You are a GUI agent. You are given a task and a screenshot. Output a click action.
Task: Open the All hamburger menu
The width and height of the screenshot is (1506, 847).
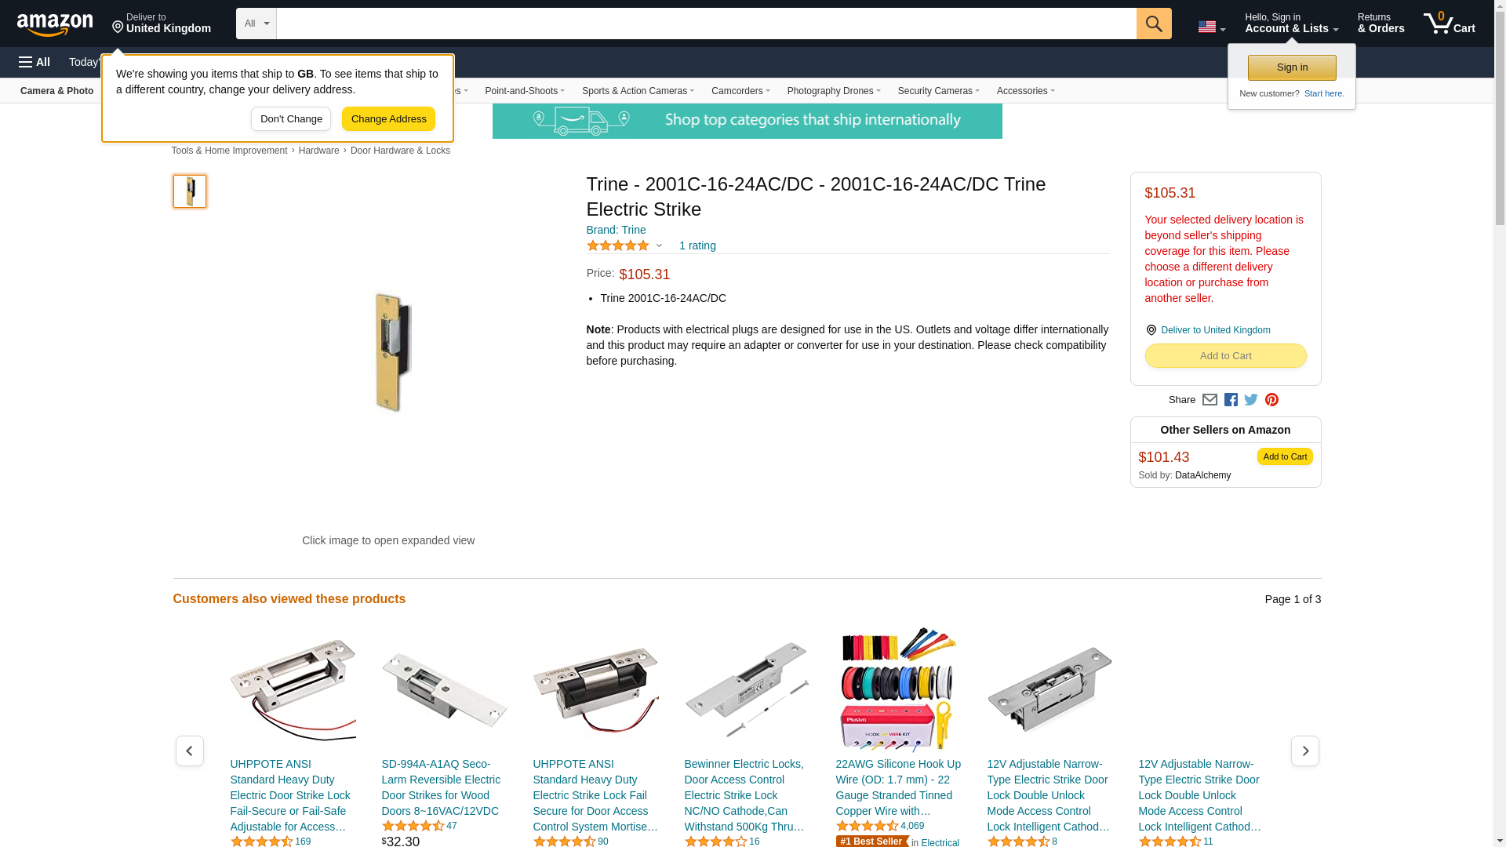click(35, 62)
